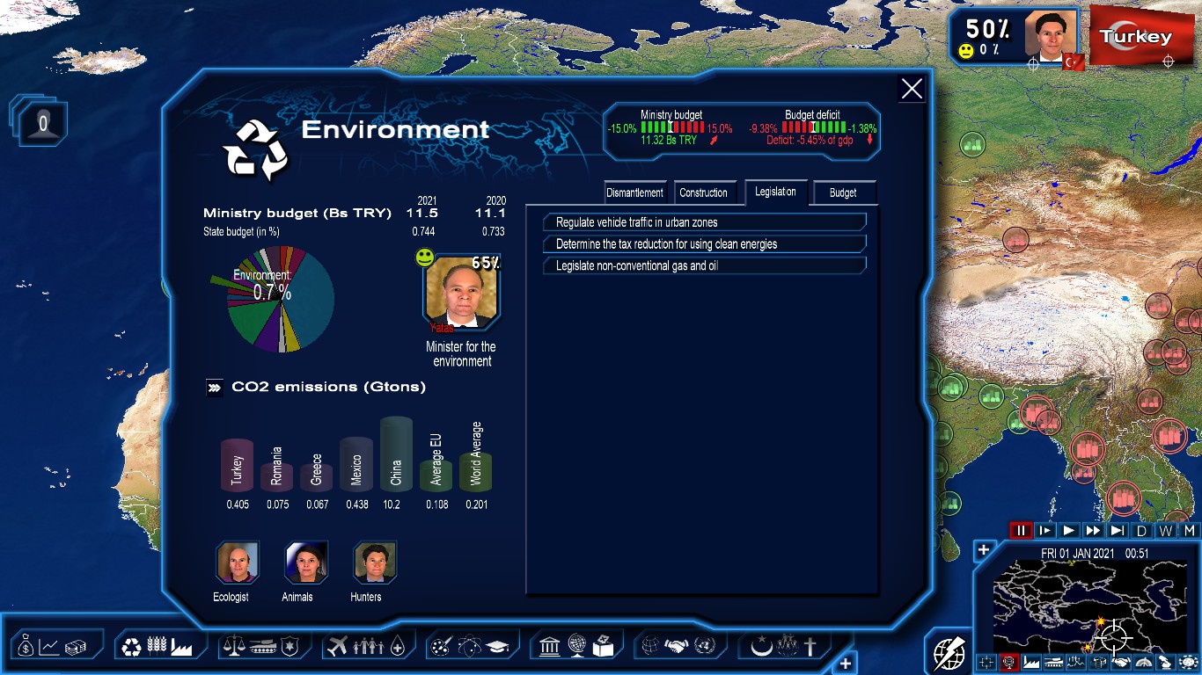This screenshot has width=1202, height=675.
Task: Expand the CO2 emissions arrow selector
Action: point(214,388)
